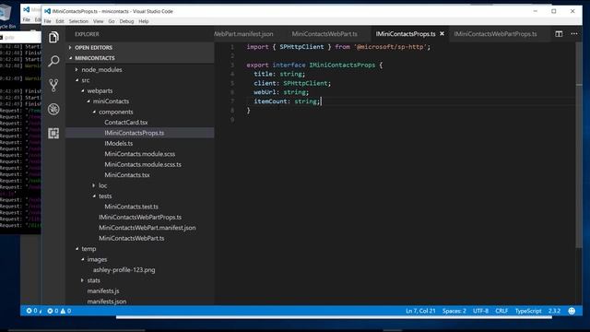Collapse the webparts folder
This screenshot has height=332, width=590.
[x=100, y=90]
